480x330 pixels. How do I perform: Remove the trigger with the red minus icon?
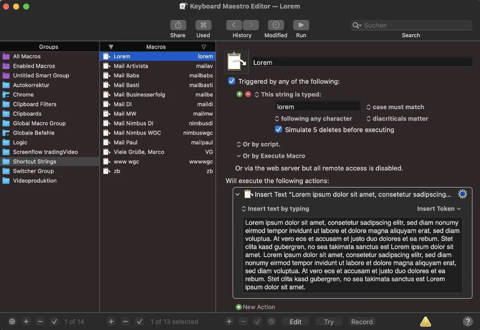tap(248, 94)
